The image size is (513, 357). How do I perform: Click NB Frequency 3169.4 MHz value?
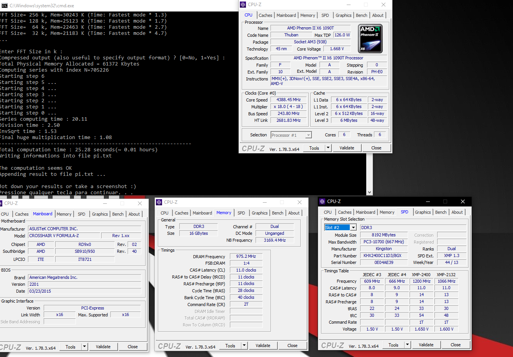(275, 240)
